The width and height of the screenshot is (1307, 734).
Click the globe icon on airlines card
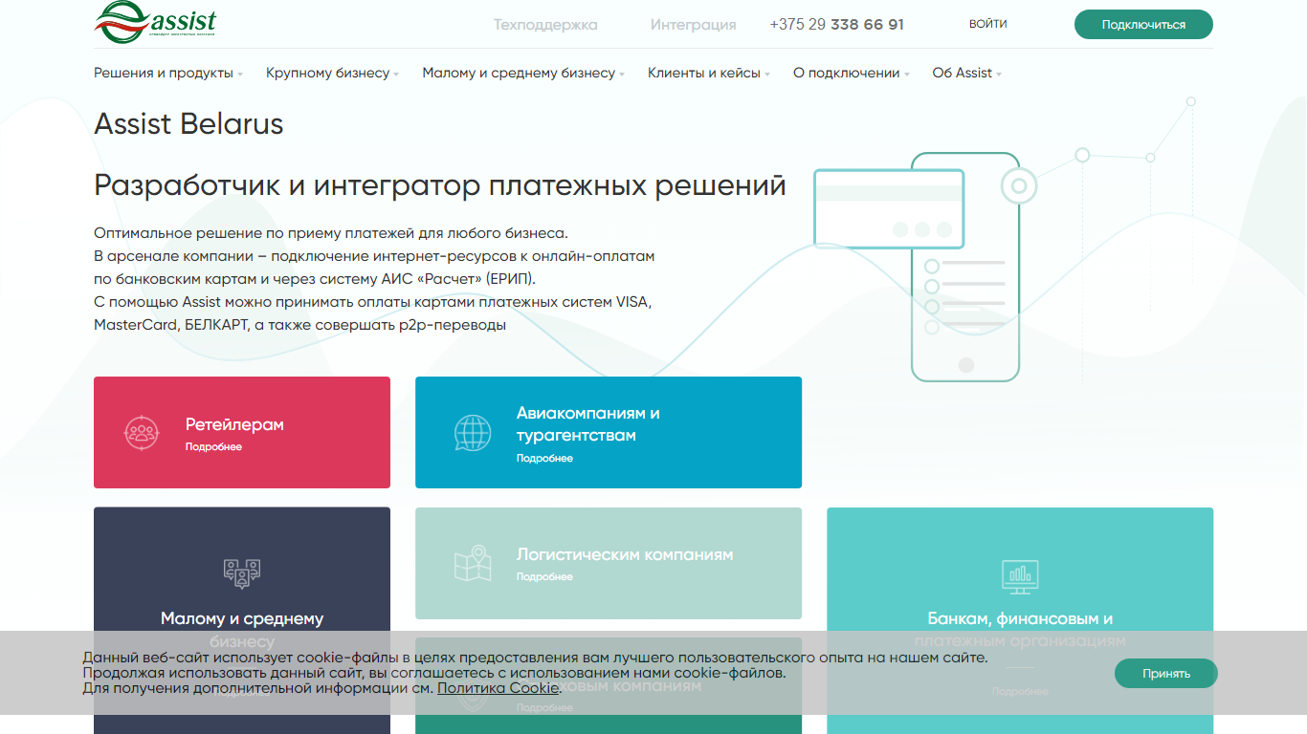473,433
